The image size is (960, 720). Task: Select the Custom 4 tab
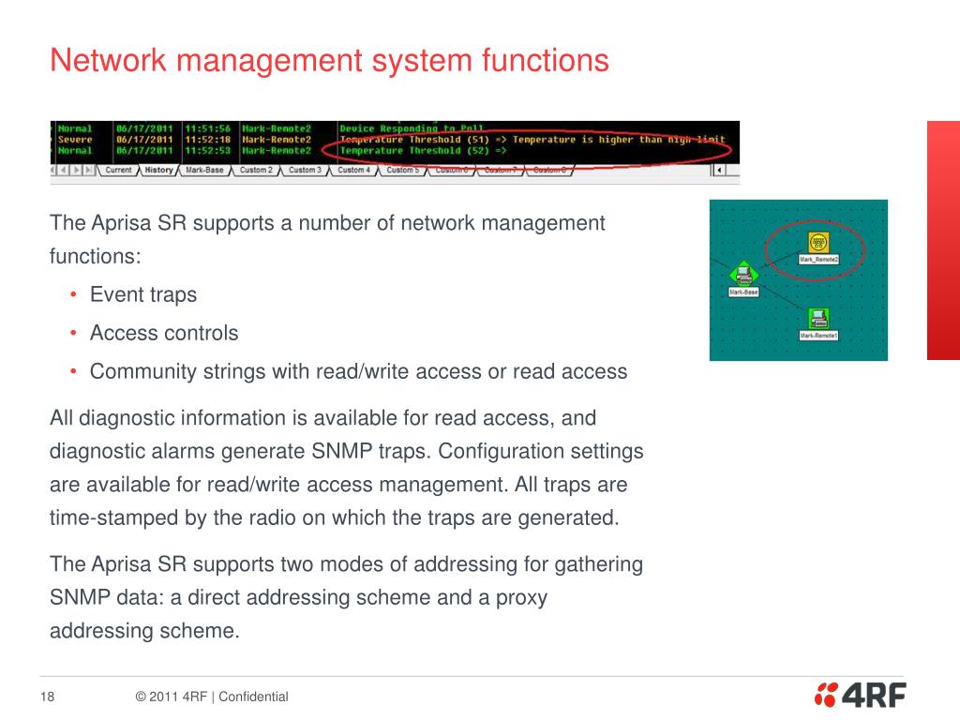(353, 171)
